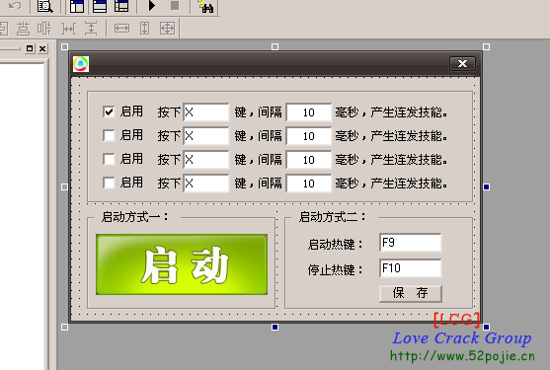Viewport: 550px width, 370px height.
Task: Click the equal vertical spacing icon
Action: point(91,29)
